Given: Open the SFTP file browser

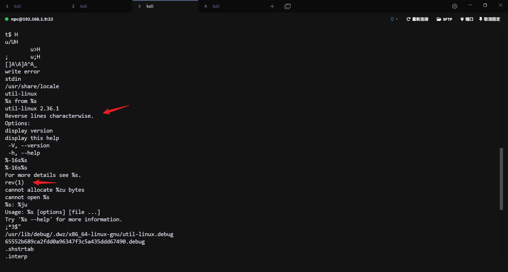Looking at the screenshot, I should pyautogui.click(x=444, y=19).
